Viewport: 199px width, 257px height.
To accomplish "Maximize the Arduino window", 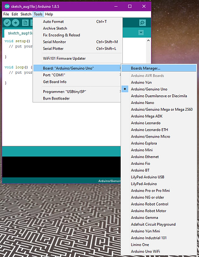I will pyautogui.click(x=130, y=7).
